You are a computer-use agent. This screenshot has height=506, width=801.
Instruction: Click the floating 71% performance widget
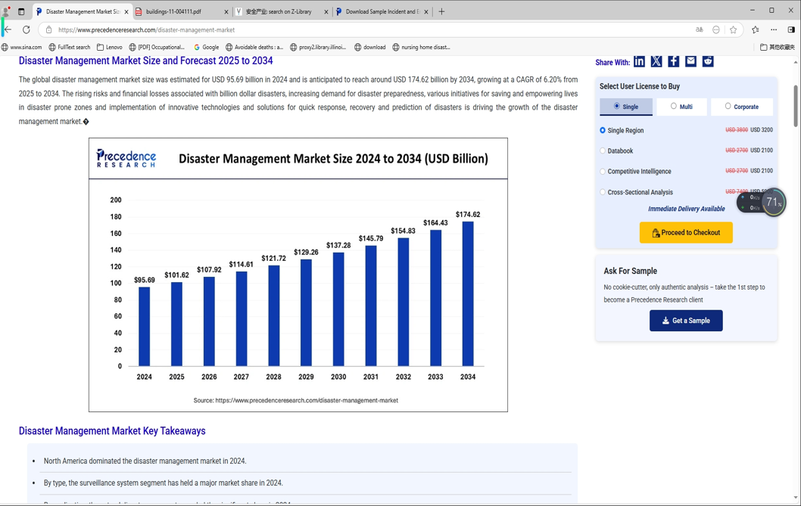(x=761, y=202)
